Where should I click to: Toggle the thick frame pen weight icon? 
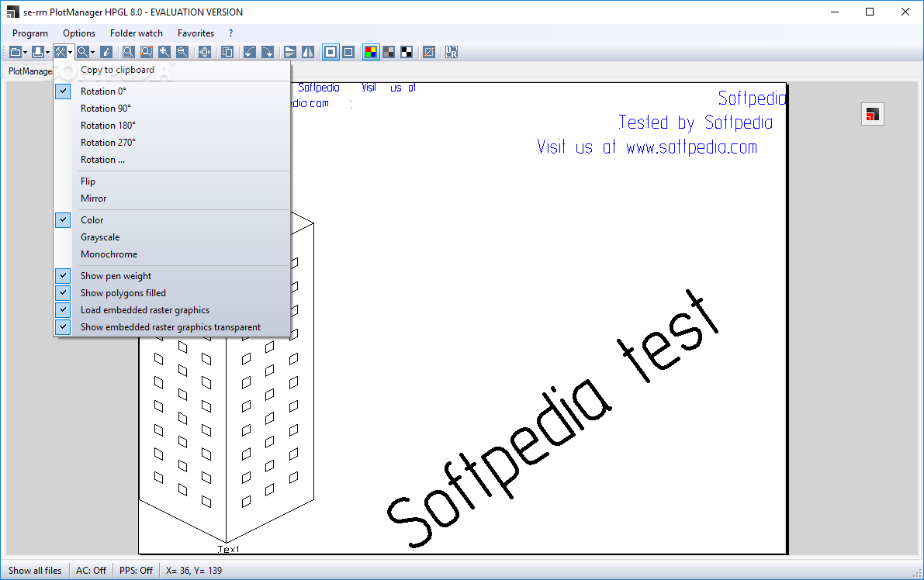pyautogui.click(x=330, y=53)
